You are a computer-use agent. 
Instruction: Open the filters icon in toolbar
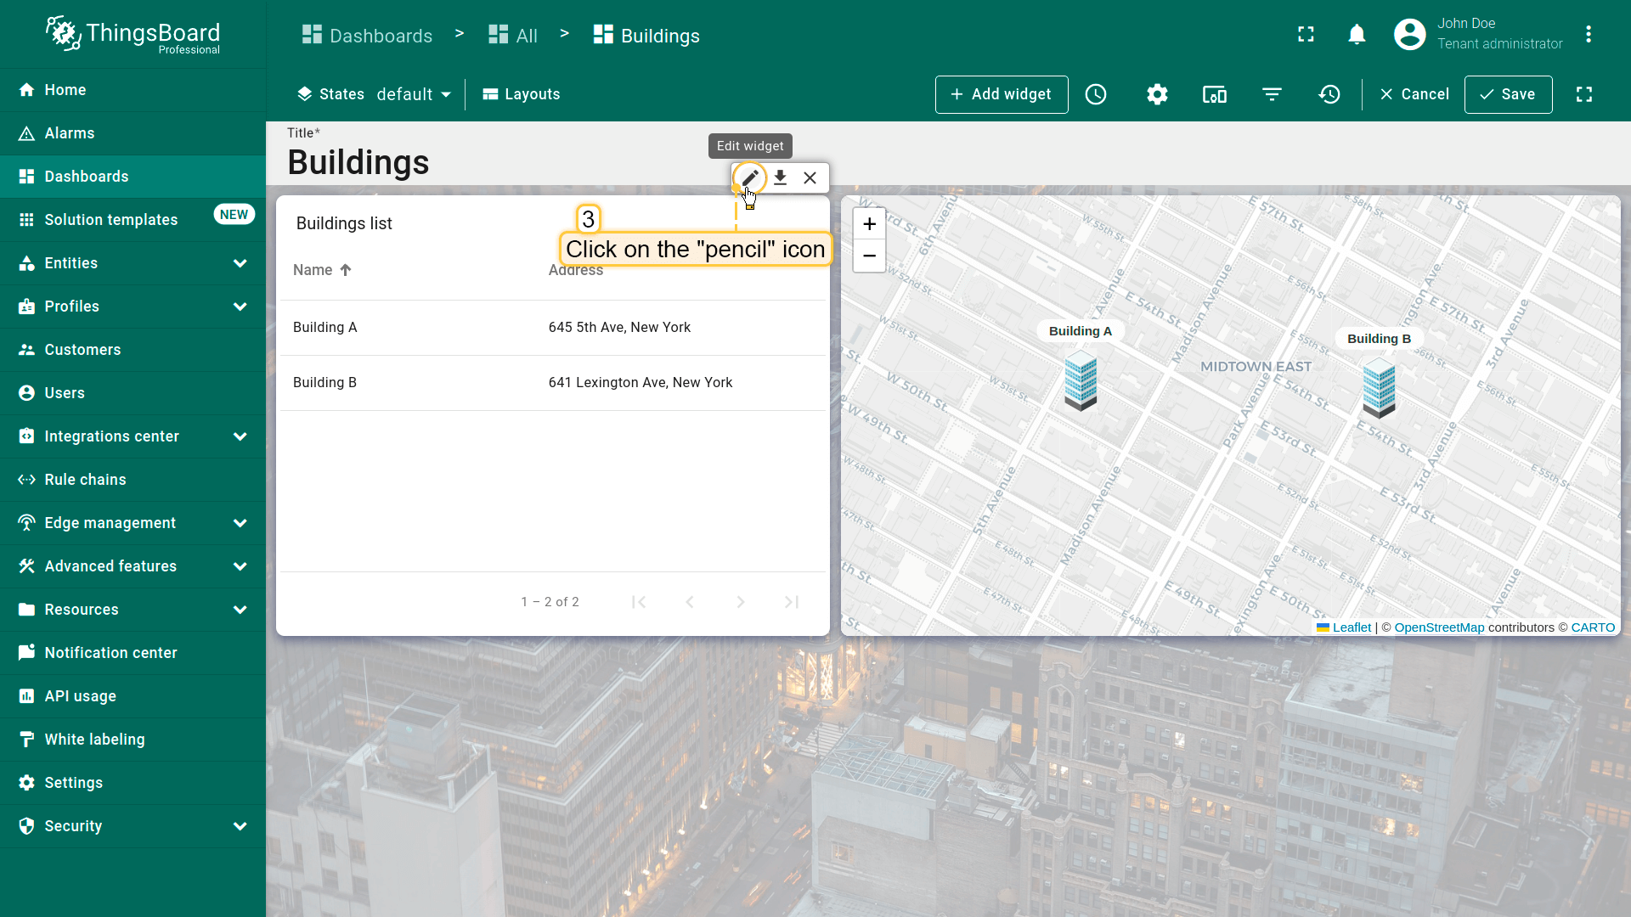tap(1272, 94)
